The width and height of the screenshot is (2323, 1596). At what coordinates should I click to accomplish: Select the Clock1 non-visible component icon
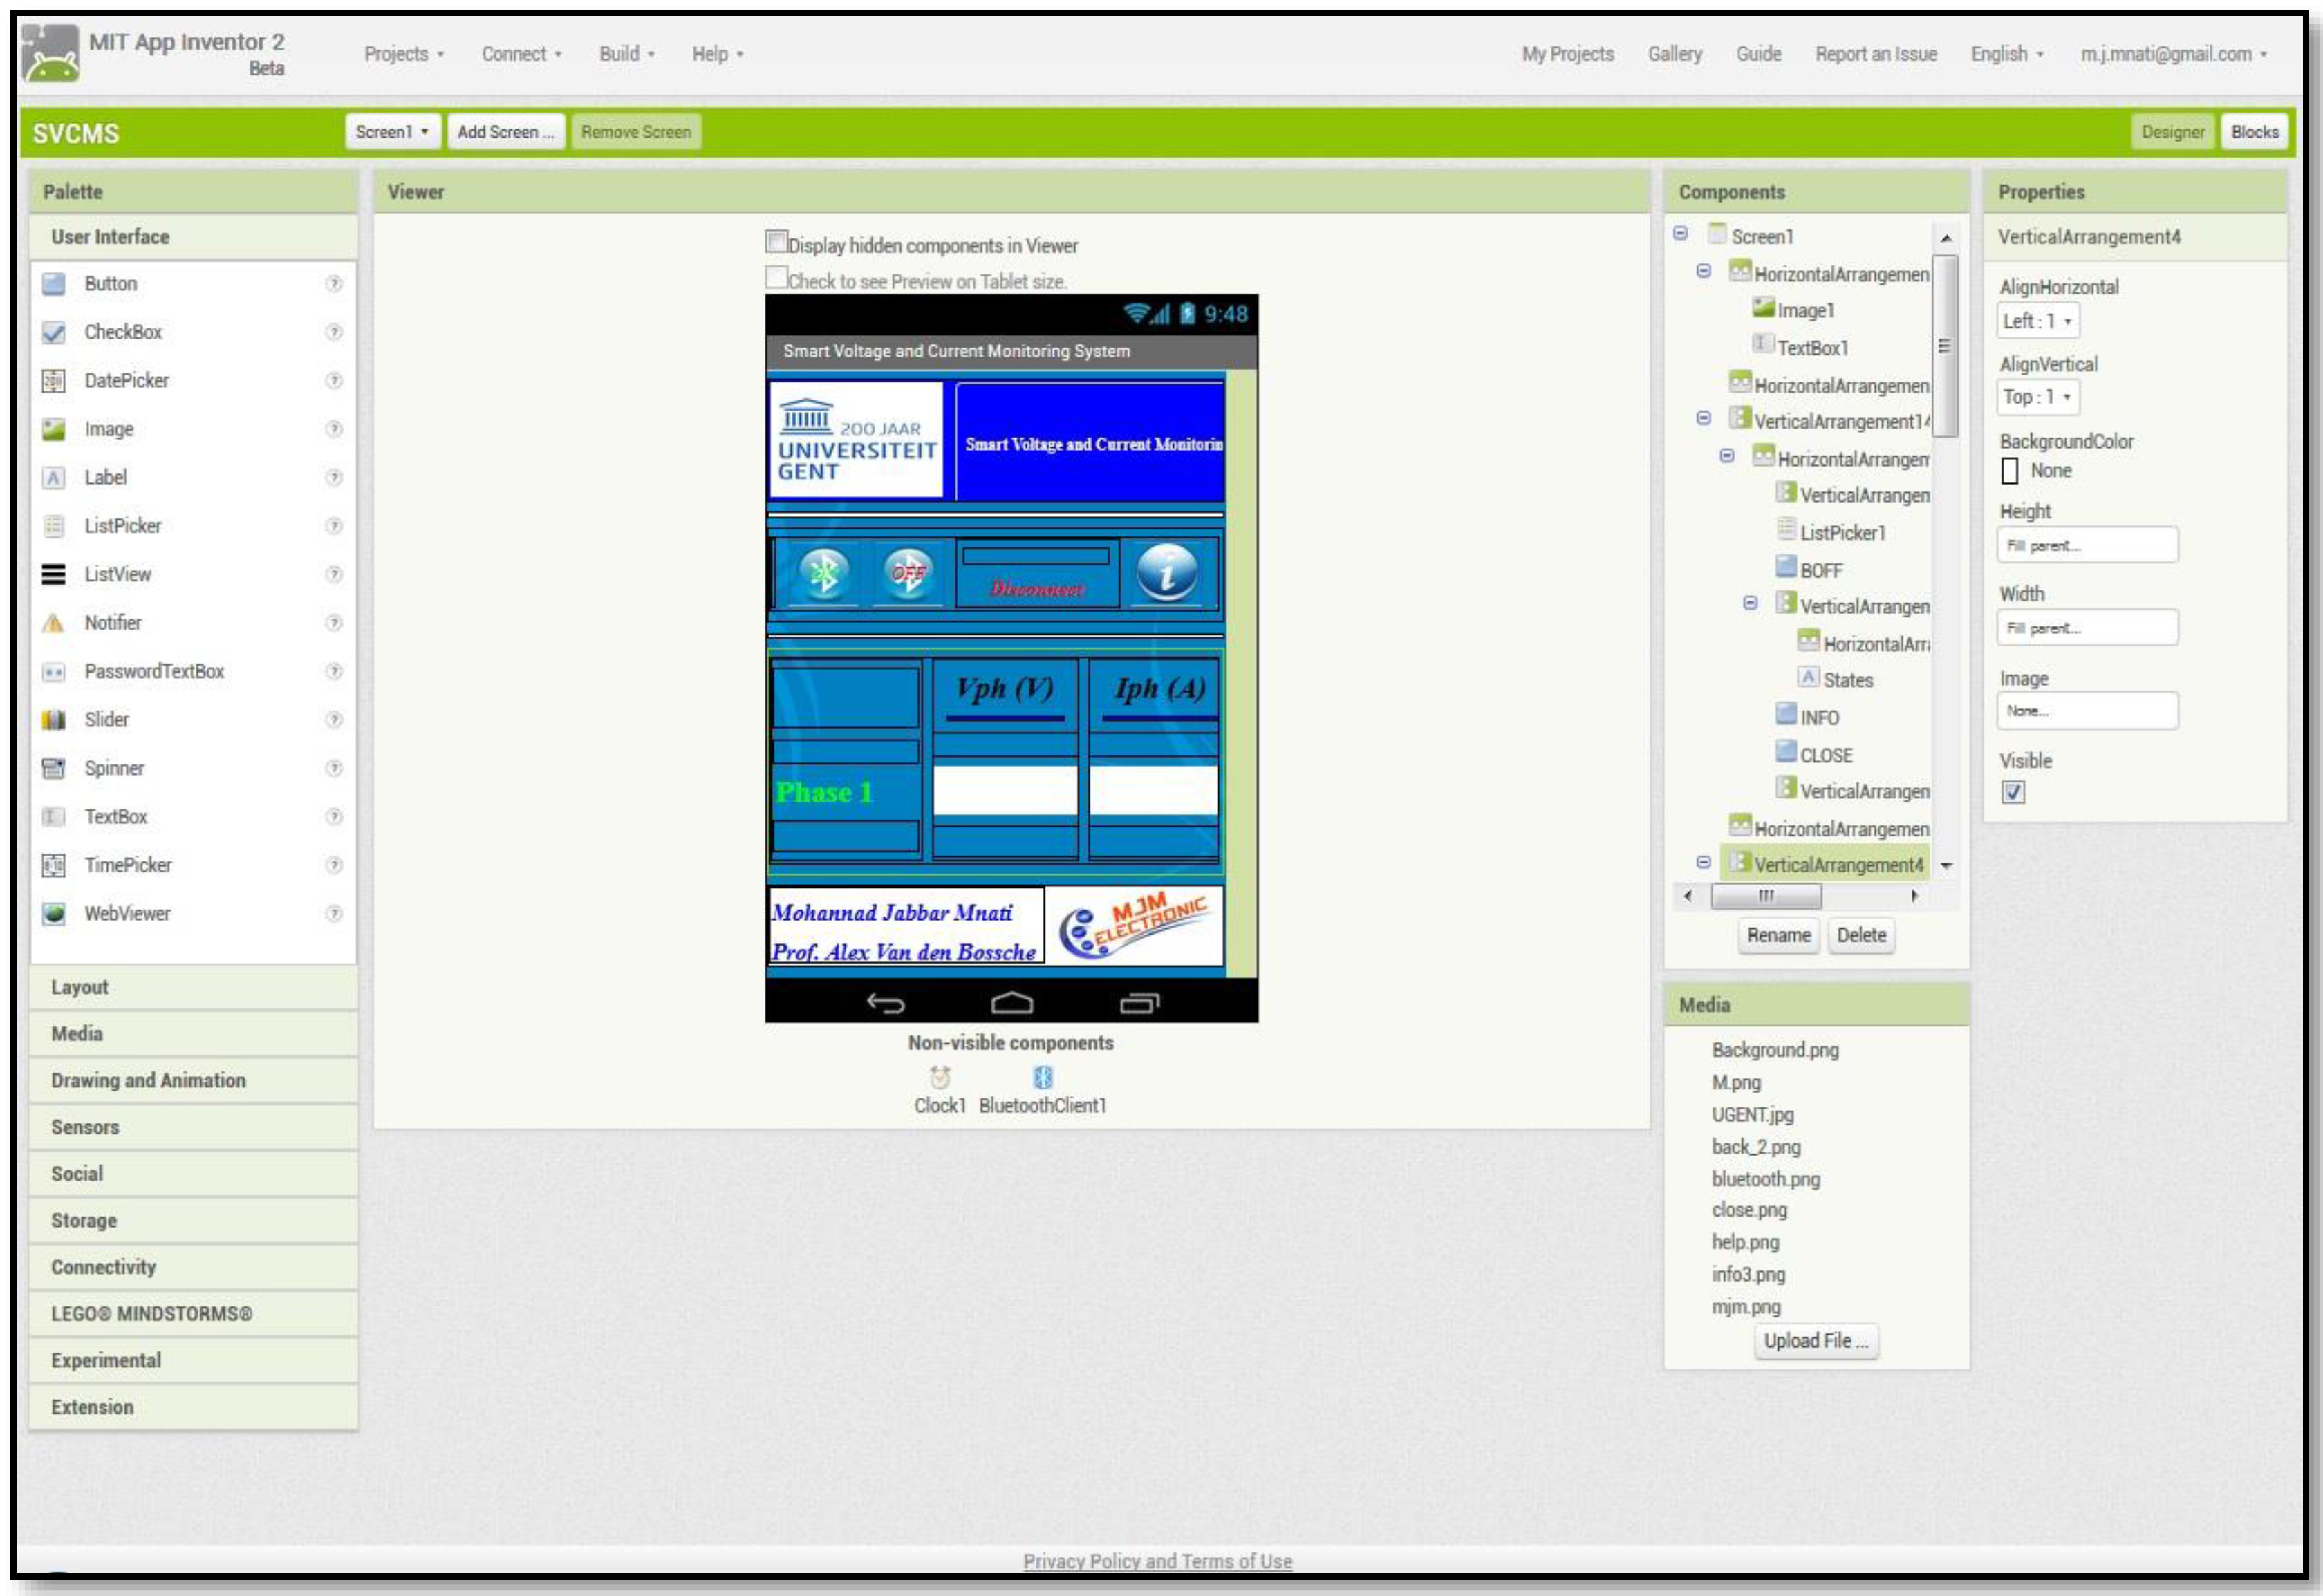click(x=939, y=1078)
